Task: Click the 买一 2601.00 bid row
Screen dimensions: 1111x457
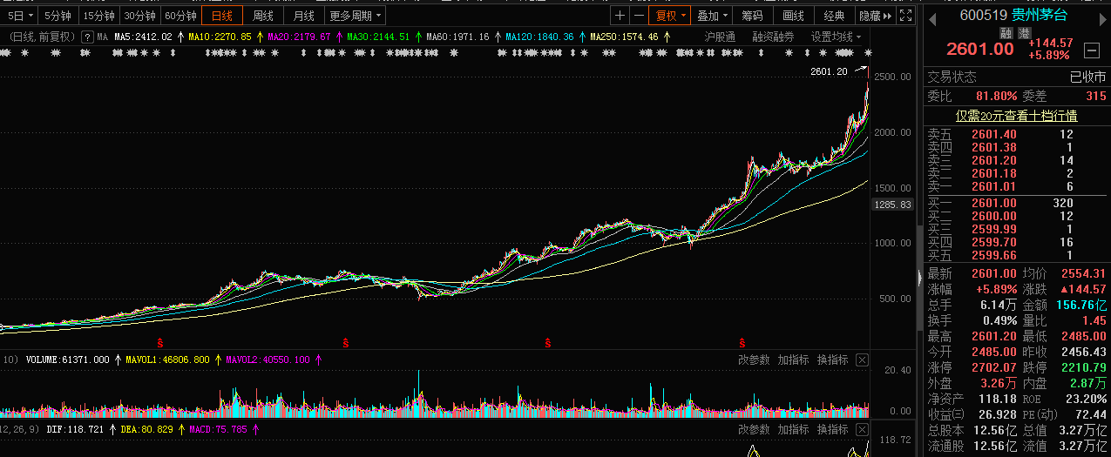Action: click(x=1016, y=203)
